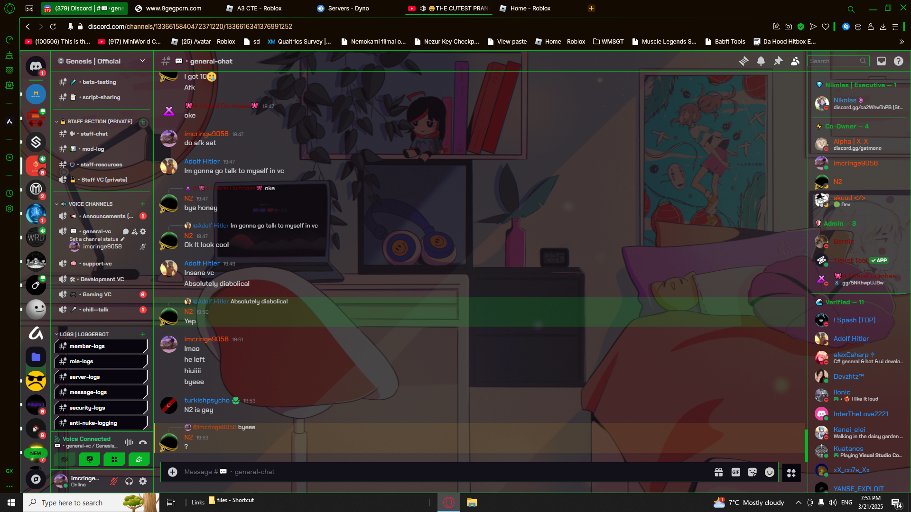
Task: Open the threads icon in header
Action: click(744, 61)
